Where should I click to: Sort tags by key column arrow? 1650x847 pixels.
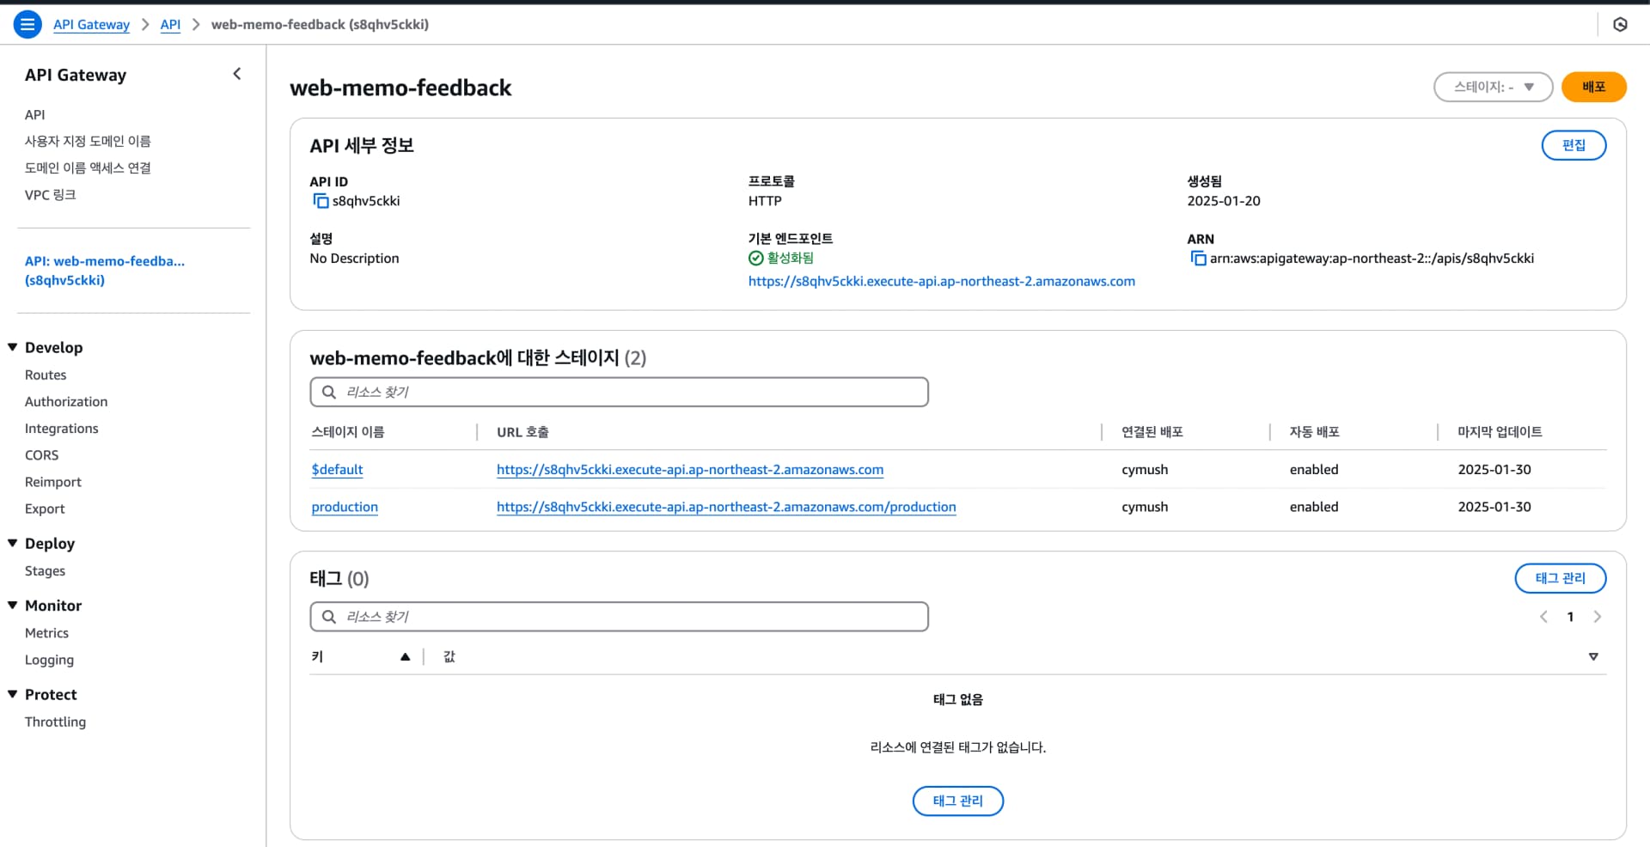point(405,657)
